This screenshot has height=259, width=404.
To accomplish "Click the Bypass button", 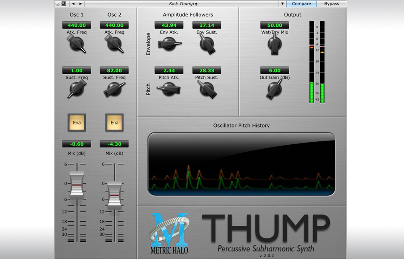I will click(x=332, y=3).
